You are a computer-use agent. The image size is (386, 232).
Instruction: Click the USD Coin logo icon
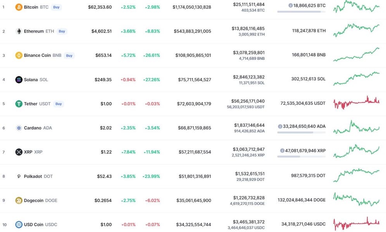(19, 225)
